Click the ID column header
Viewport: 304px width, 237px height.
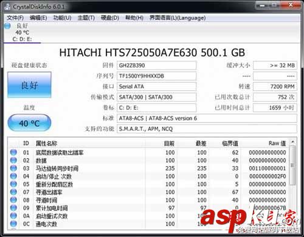26,143
